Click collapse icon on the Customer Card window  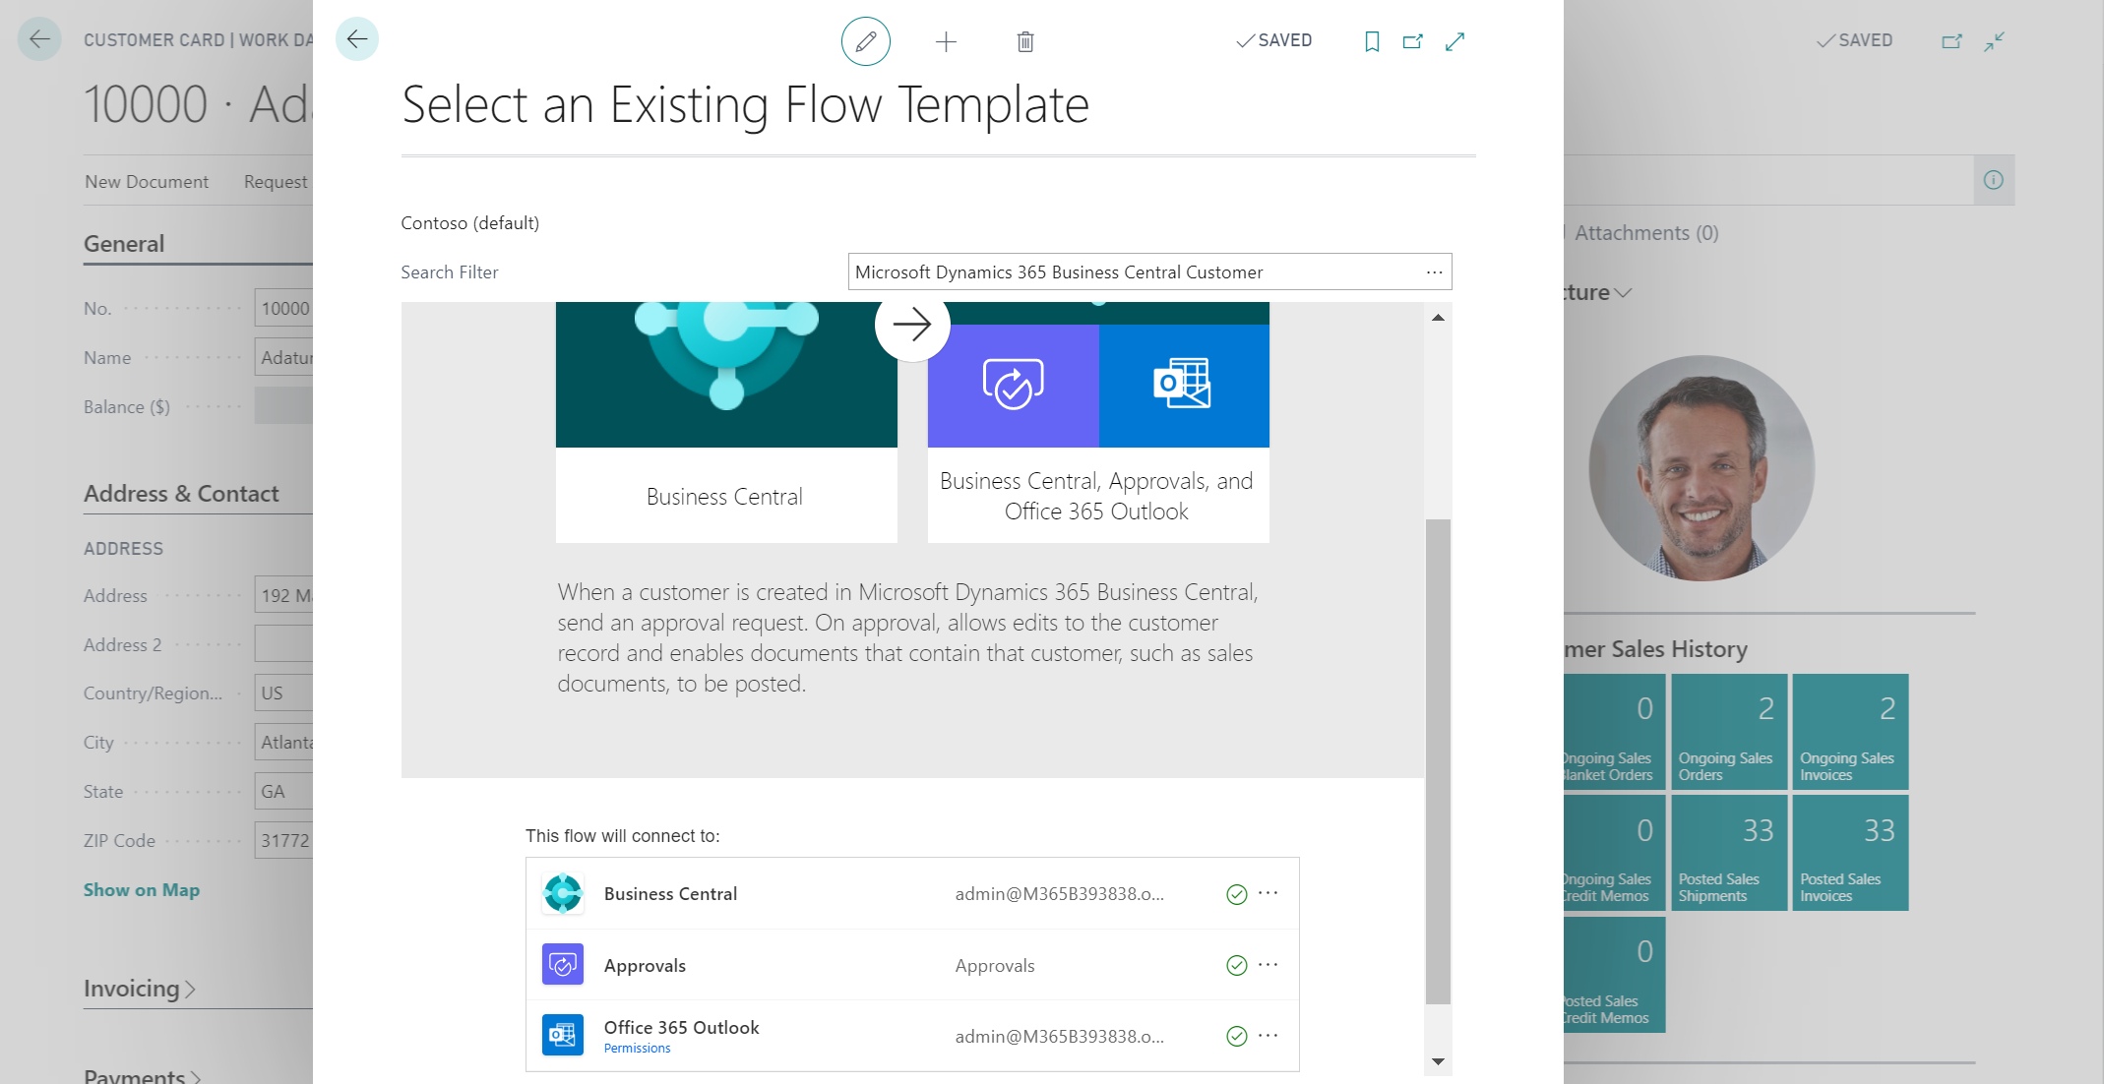(1995, 41)
